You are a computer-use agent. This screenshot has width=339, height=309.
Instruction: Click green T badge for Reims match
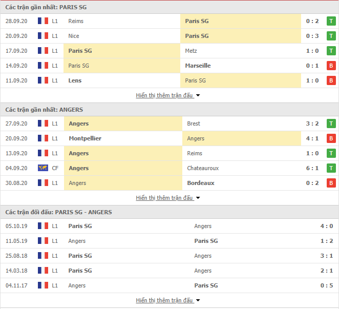[331, 21]
